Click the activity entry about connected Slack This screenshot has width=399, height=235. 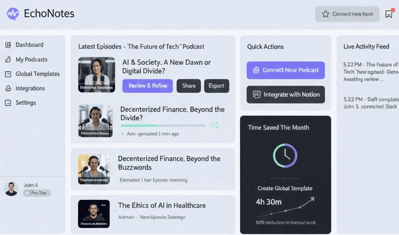coord(371,103)
